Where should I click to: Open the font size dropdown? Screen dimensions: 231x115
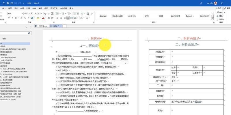[x=29, y=14]
